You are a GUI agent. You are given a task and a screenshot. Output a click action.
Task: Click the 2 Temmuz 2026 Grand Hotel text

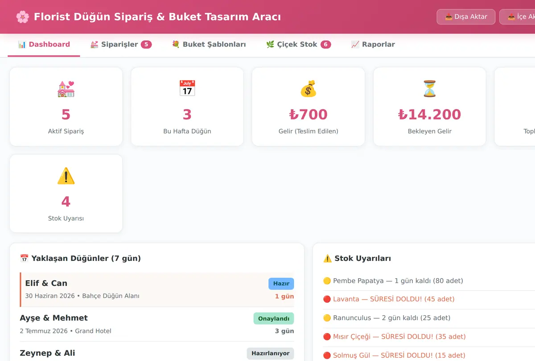[x=66, y=331]
